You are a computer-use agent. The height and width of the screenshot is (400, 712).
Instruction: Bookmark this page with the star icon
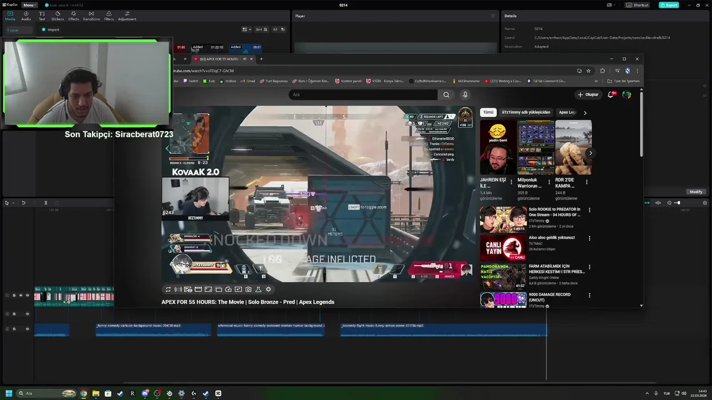[589, 71]
